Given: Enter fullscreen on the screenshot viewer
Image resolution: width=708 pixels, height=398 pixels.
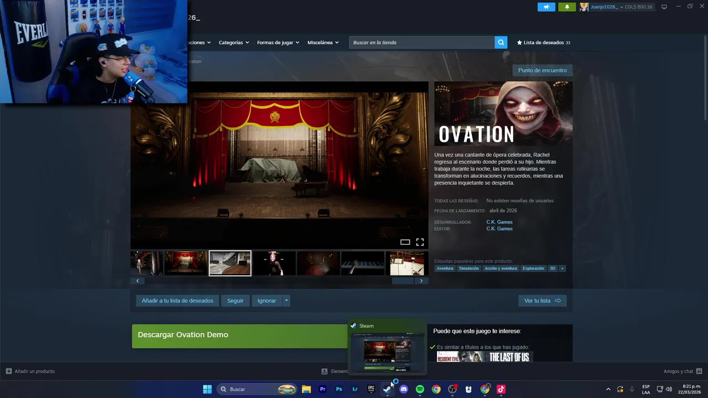Looking at the screenshot, I should pos(420,242).
